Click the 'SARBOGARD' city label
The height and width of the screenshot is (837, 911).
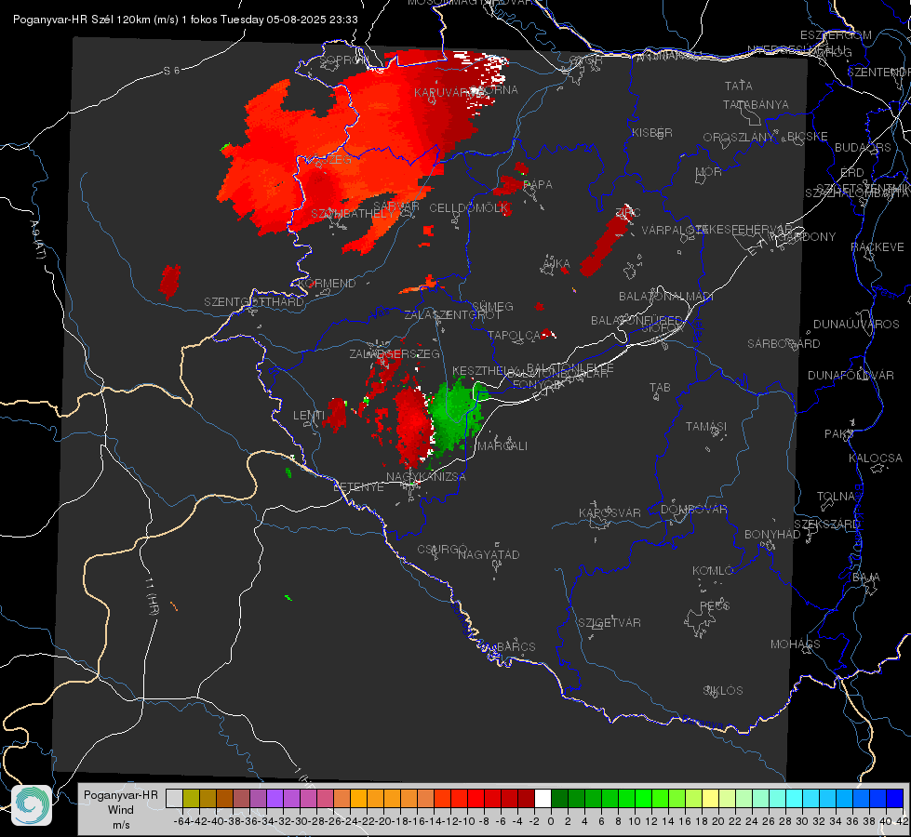click(x=784, y=344)
